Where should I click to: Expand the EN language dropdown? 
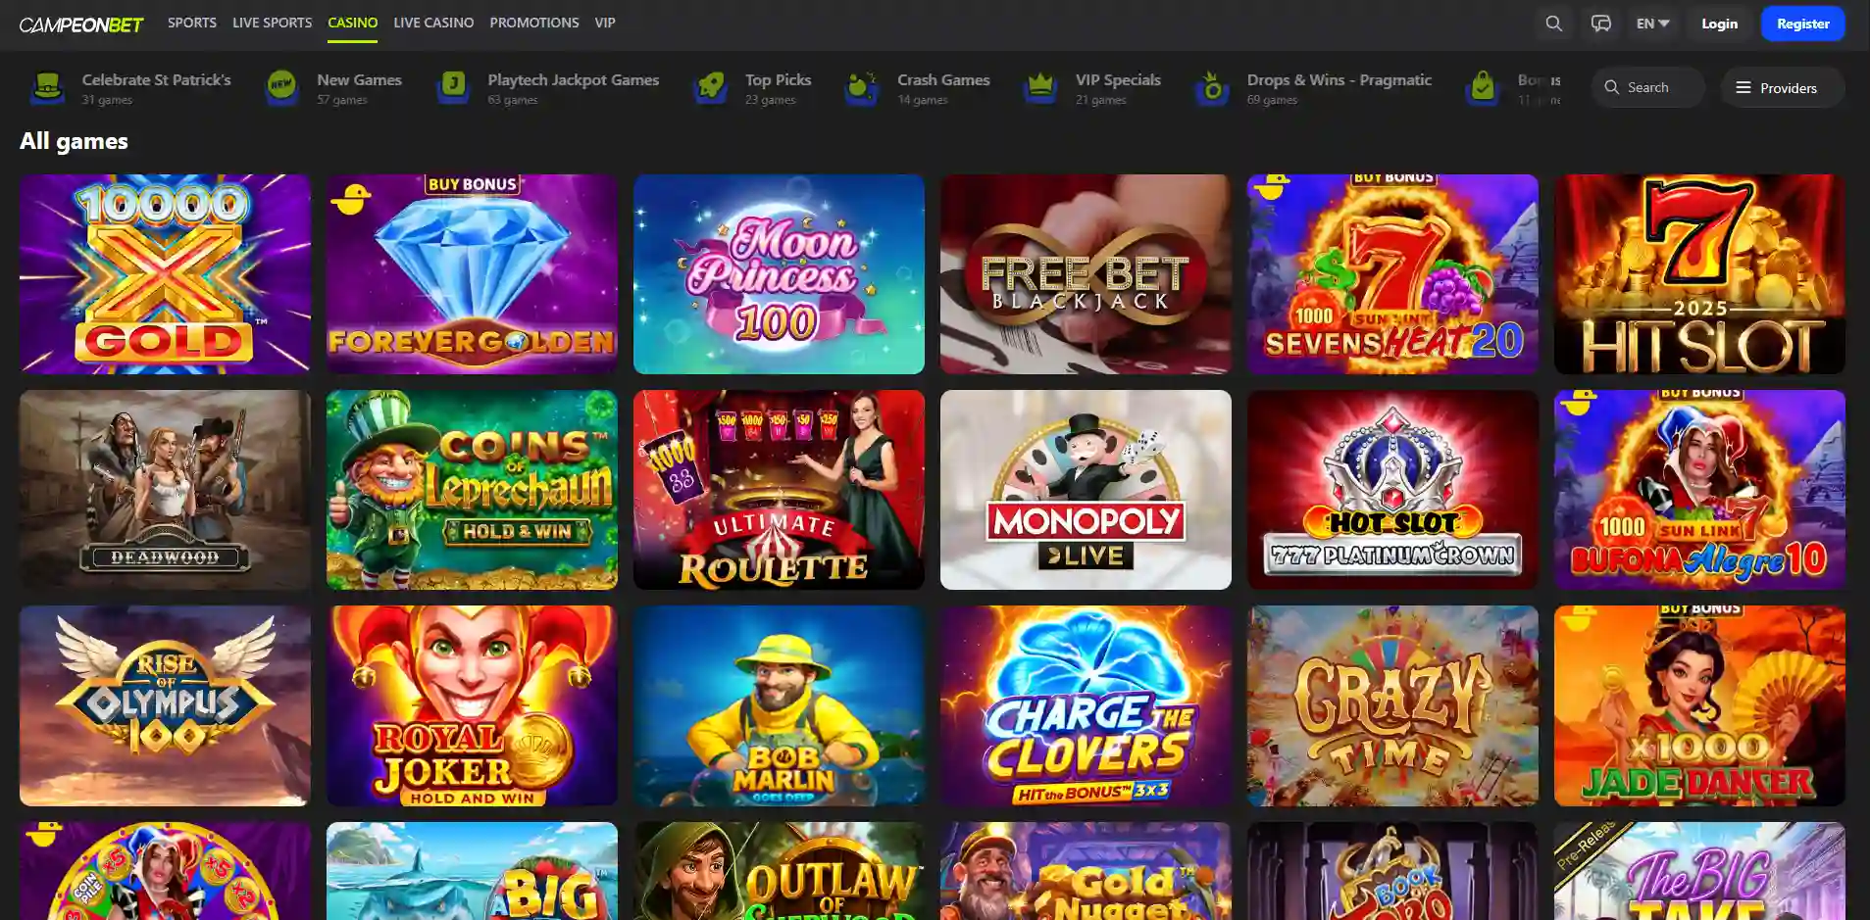pos(1652,24)
